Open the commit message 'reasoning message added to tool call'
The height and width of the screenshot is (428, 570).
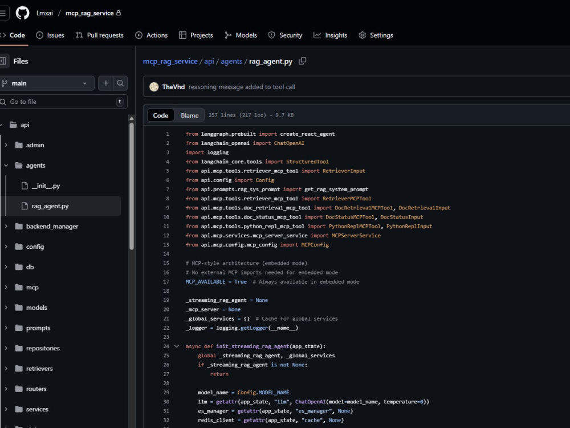pyautogui.click(x=242, y=87)
